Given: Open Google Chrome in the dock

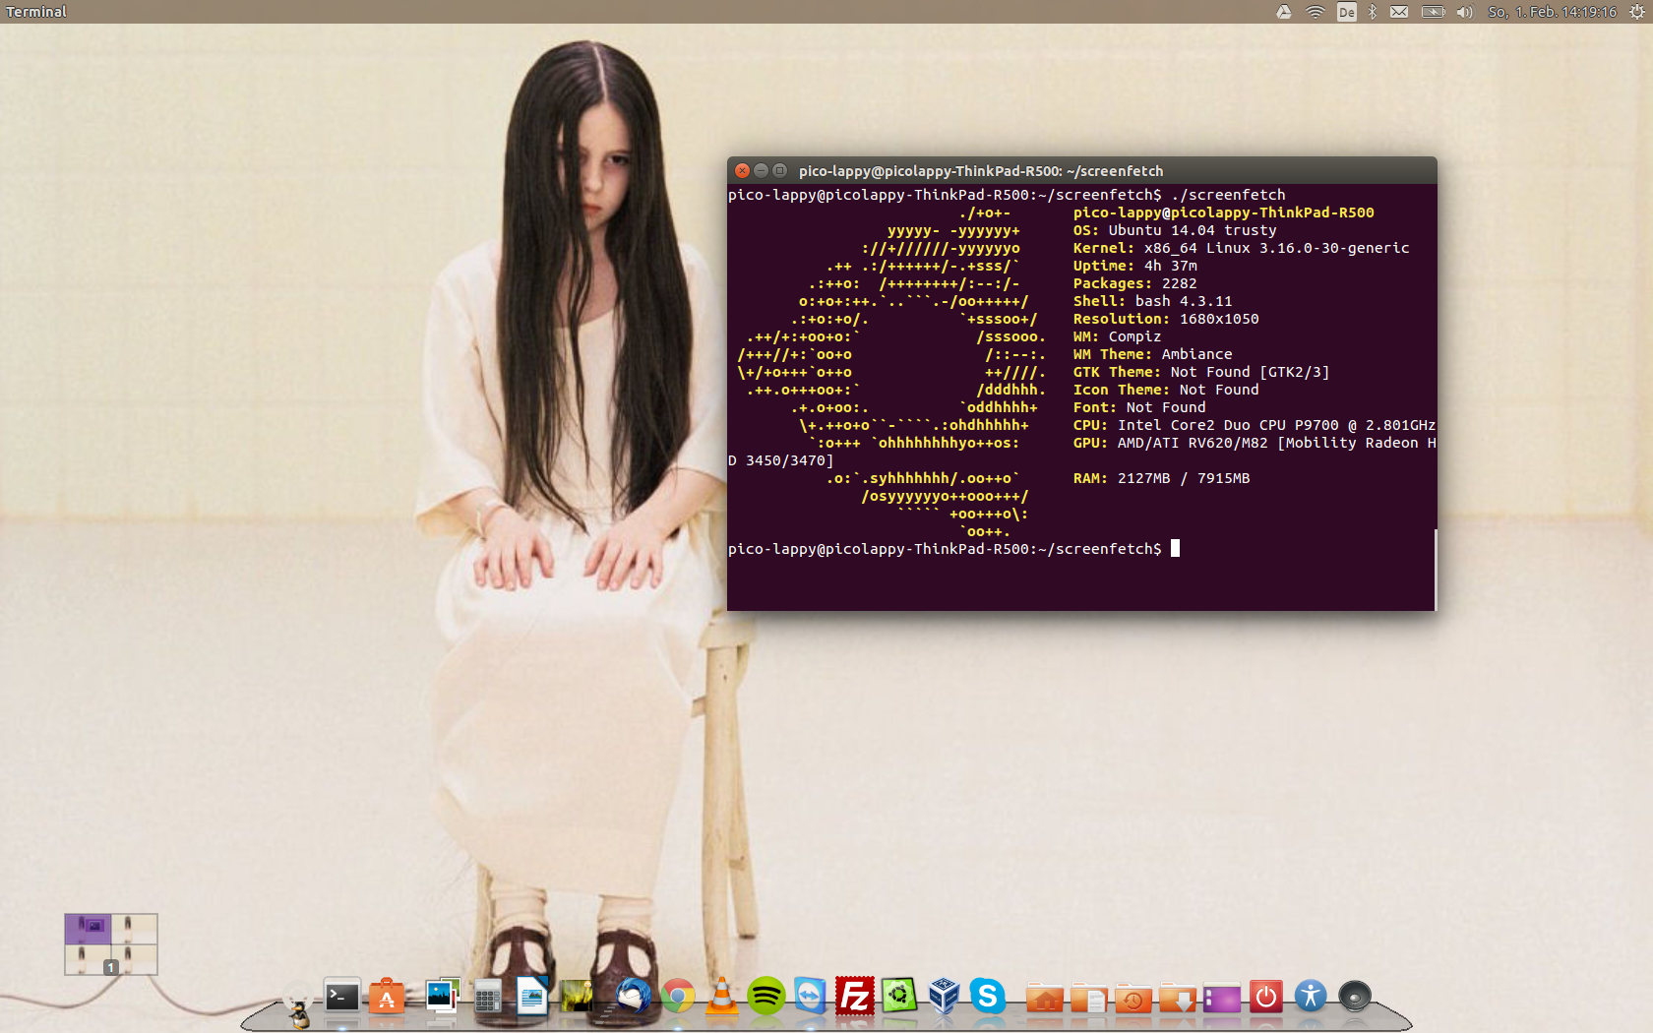Looking at the screenshot, I should click(677, 997).
